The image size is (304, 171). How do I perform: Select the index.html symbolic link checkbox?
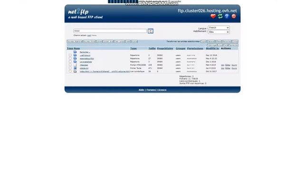tap(70, 71)
